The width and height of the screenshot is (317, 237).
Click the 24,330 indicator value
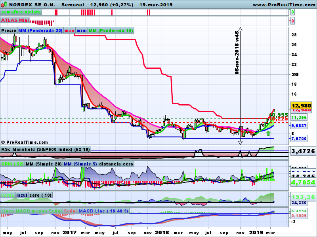point(299,203)
